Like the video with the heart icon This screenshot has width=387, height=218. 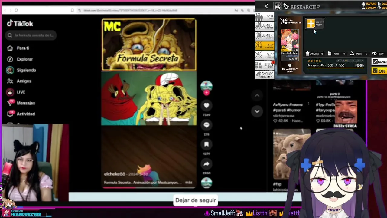pyautogui.click(x=207, y=105)
